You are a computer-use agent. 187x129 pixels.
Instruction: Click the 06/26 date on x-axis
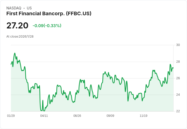(77, 116)
